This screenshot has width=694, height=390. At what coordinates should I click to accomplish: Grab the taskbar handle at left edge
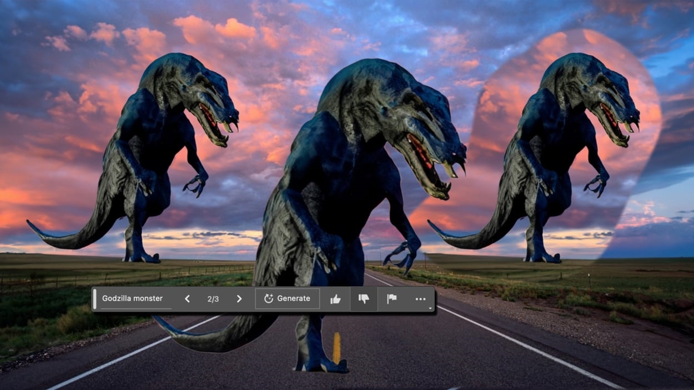pos(95,299)
